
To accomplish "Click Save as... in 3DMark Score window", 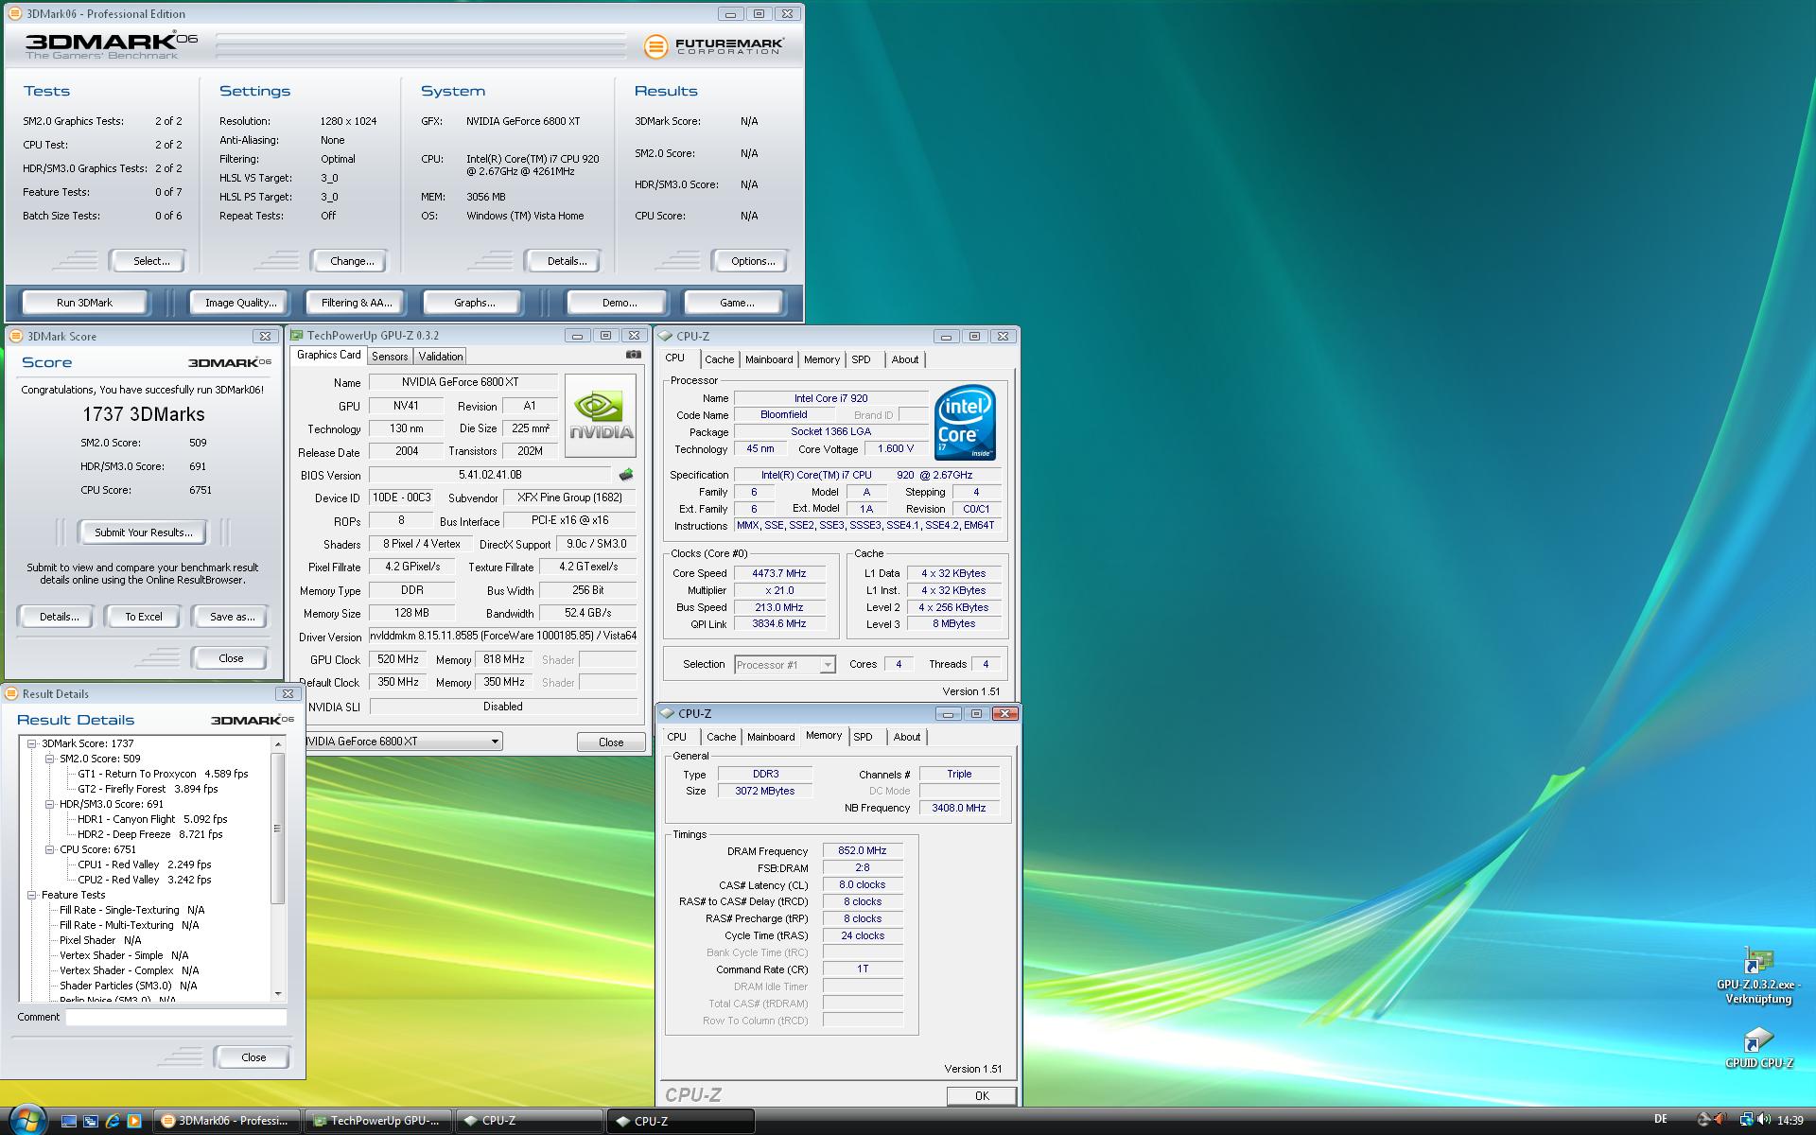I will tap(232, 617).
